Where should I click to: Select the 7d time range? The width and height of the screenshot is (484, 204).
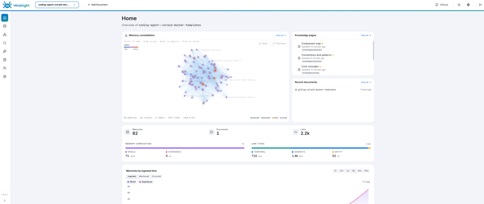353,171
